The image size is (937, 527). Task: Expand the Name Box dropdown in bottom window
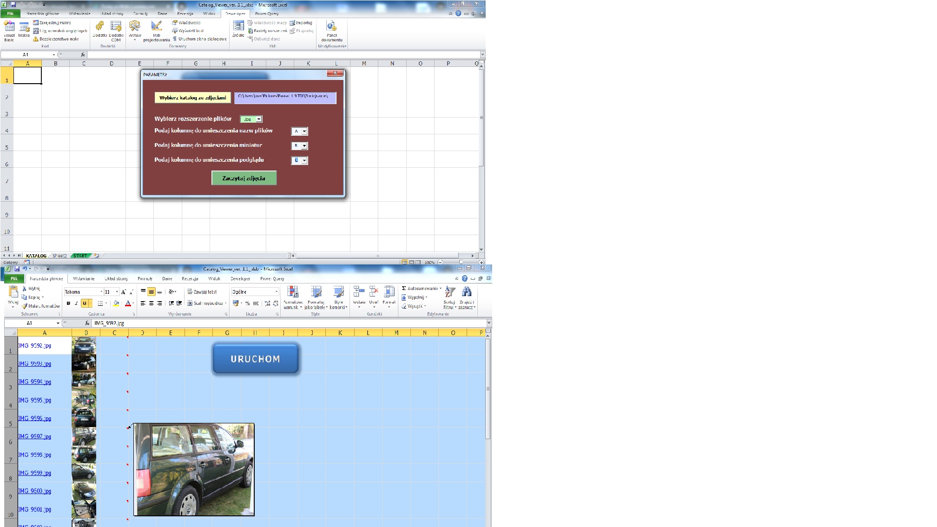pyautogui.click(x=58, y=323)
